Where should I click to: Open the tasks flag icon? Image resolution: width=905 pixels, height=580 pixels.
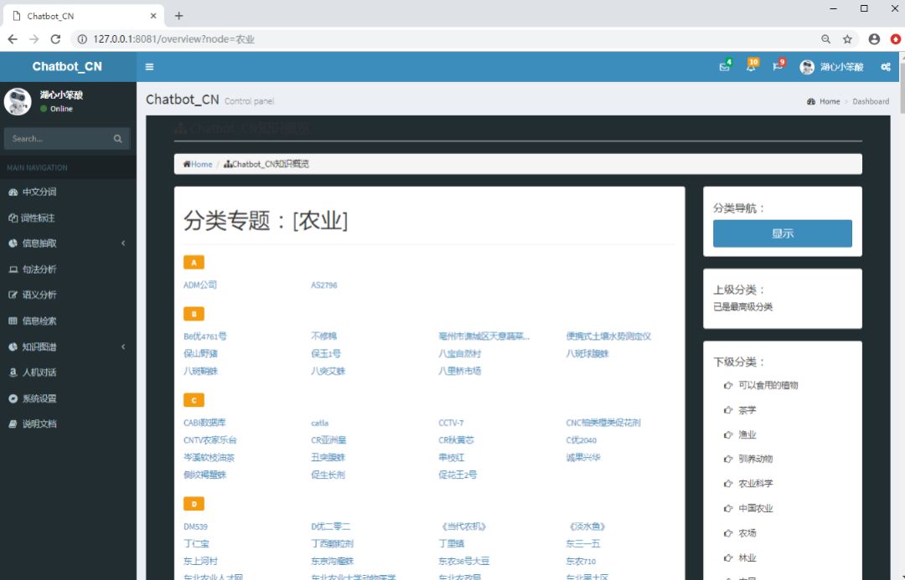778,67
